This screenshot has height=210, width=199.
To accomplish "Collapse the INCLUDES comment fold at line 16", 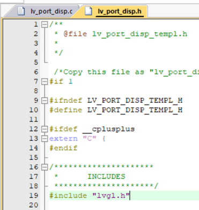I will (45, 167).
